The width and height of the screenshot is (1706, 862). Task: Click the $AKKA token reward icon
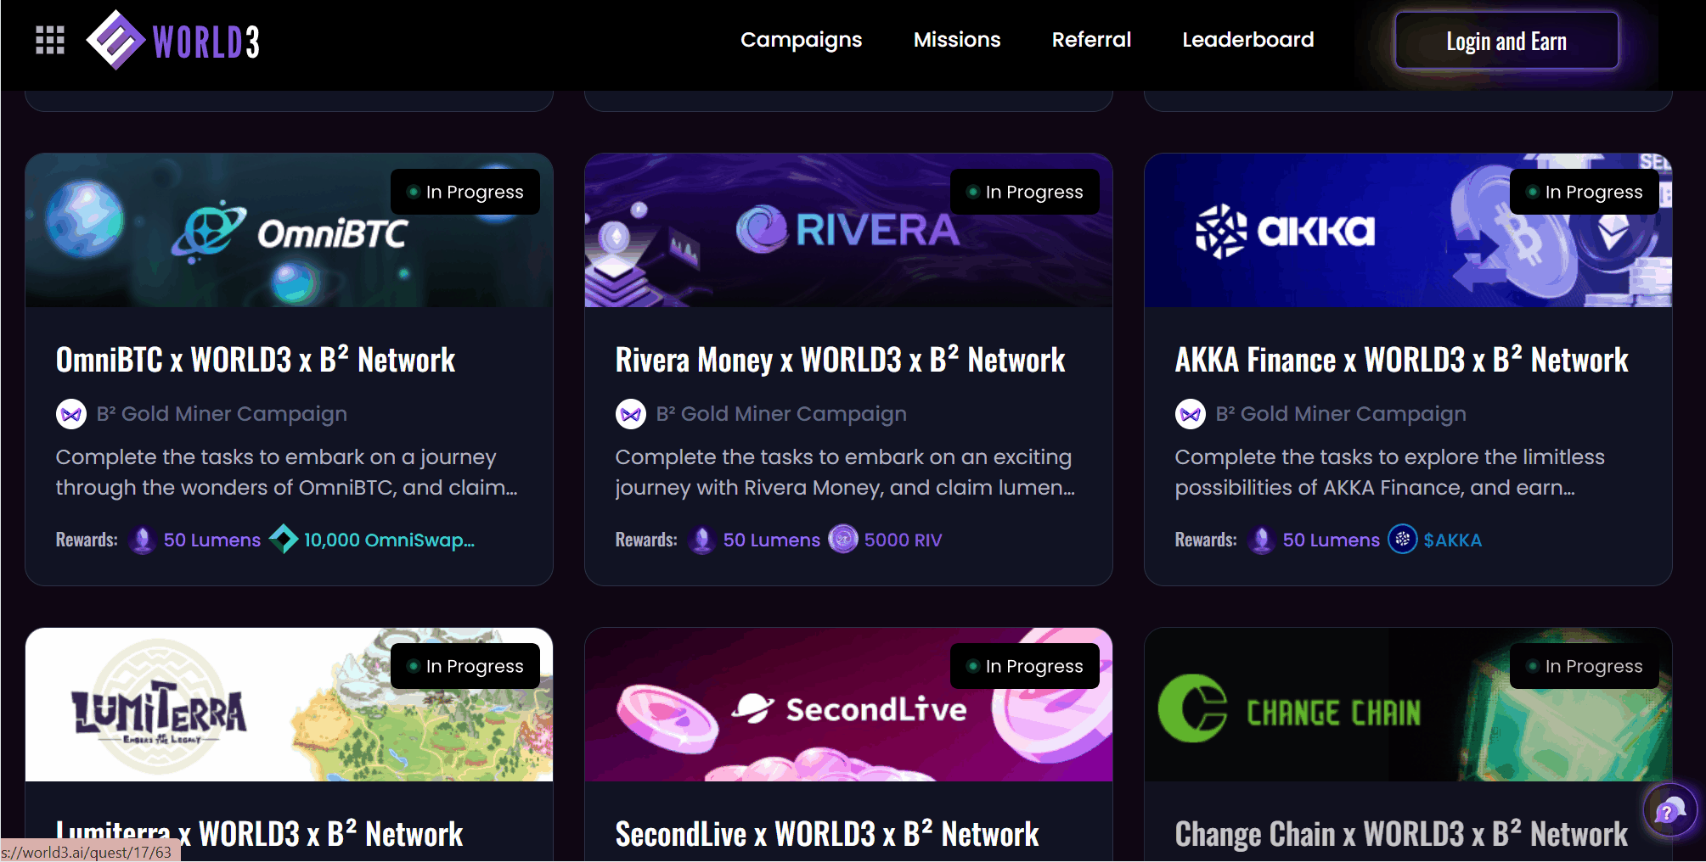(x=1402, y=539)
